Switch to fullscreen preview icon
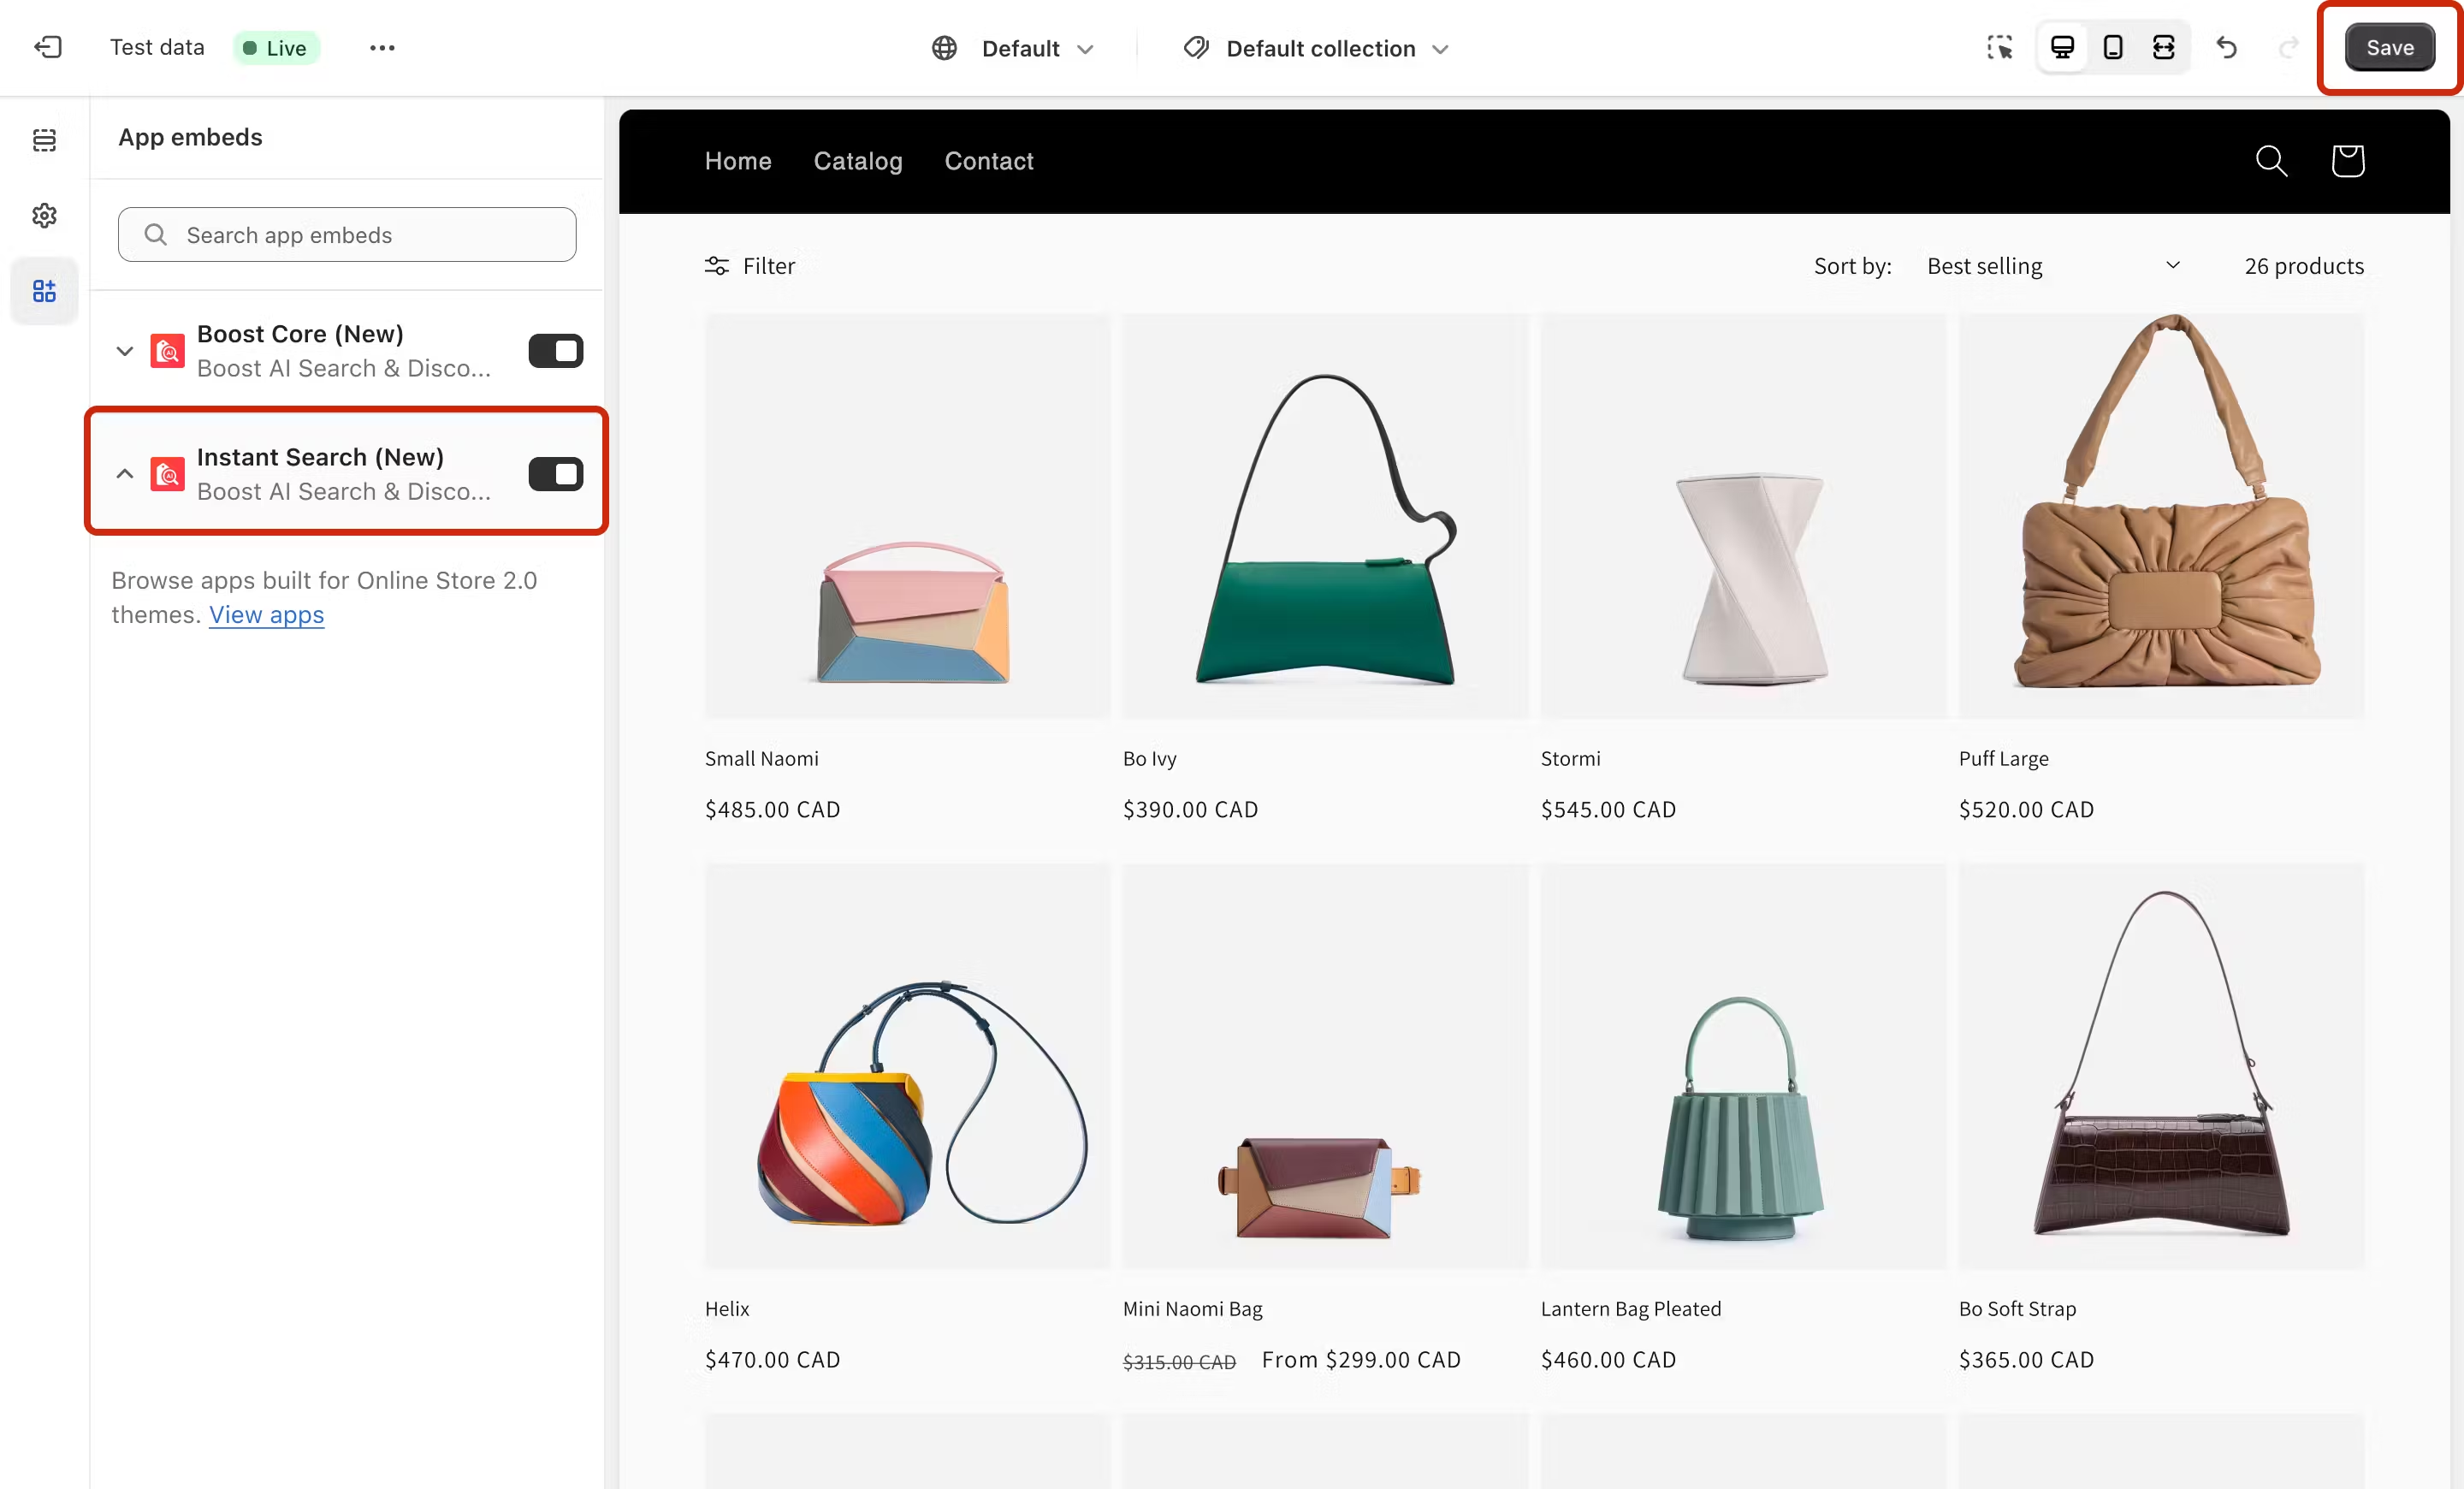Image resolution: width=2464 pixels, height=1489 pixels. pos(2163,47)
